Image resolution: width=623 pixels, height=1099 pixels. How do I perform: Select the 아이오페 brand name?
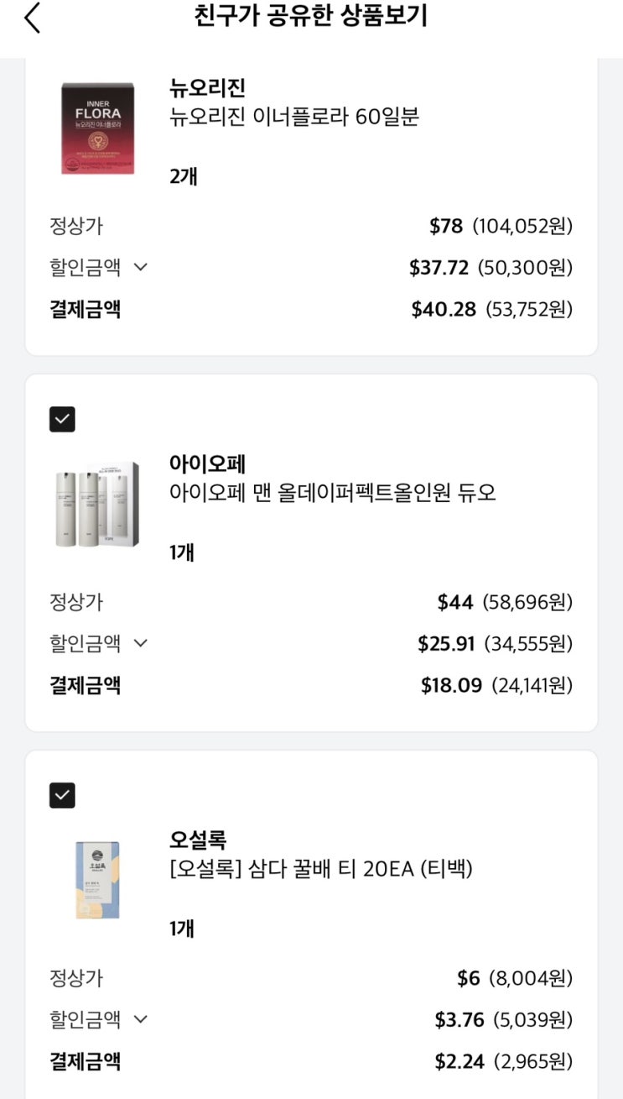207,463
